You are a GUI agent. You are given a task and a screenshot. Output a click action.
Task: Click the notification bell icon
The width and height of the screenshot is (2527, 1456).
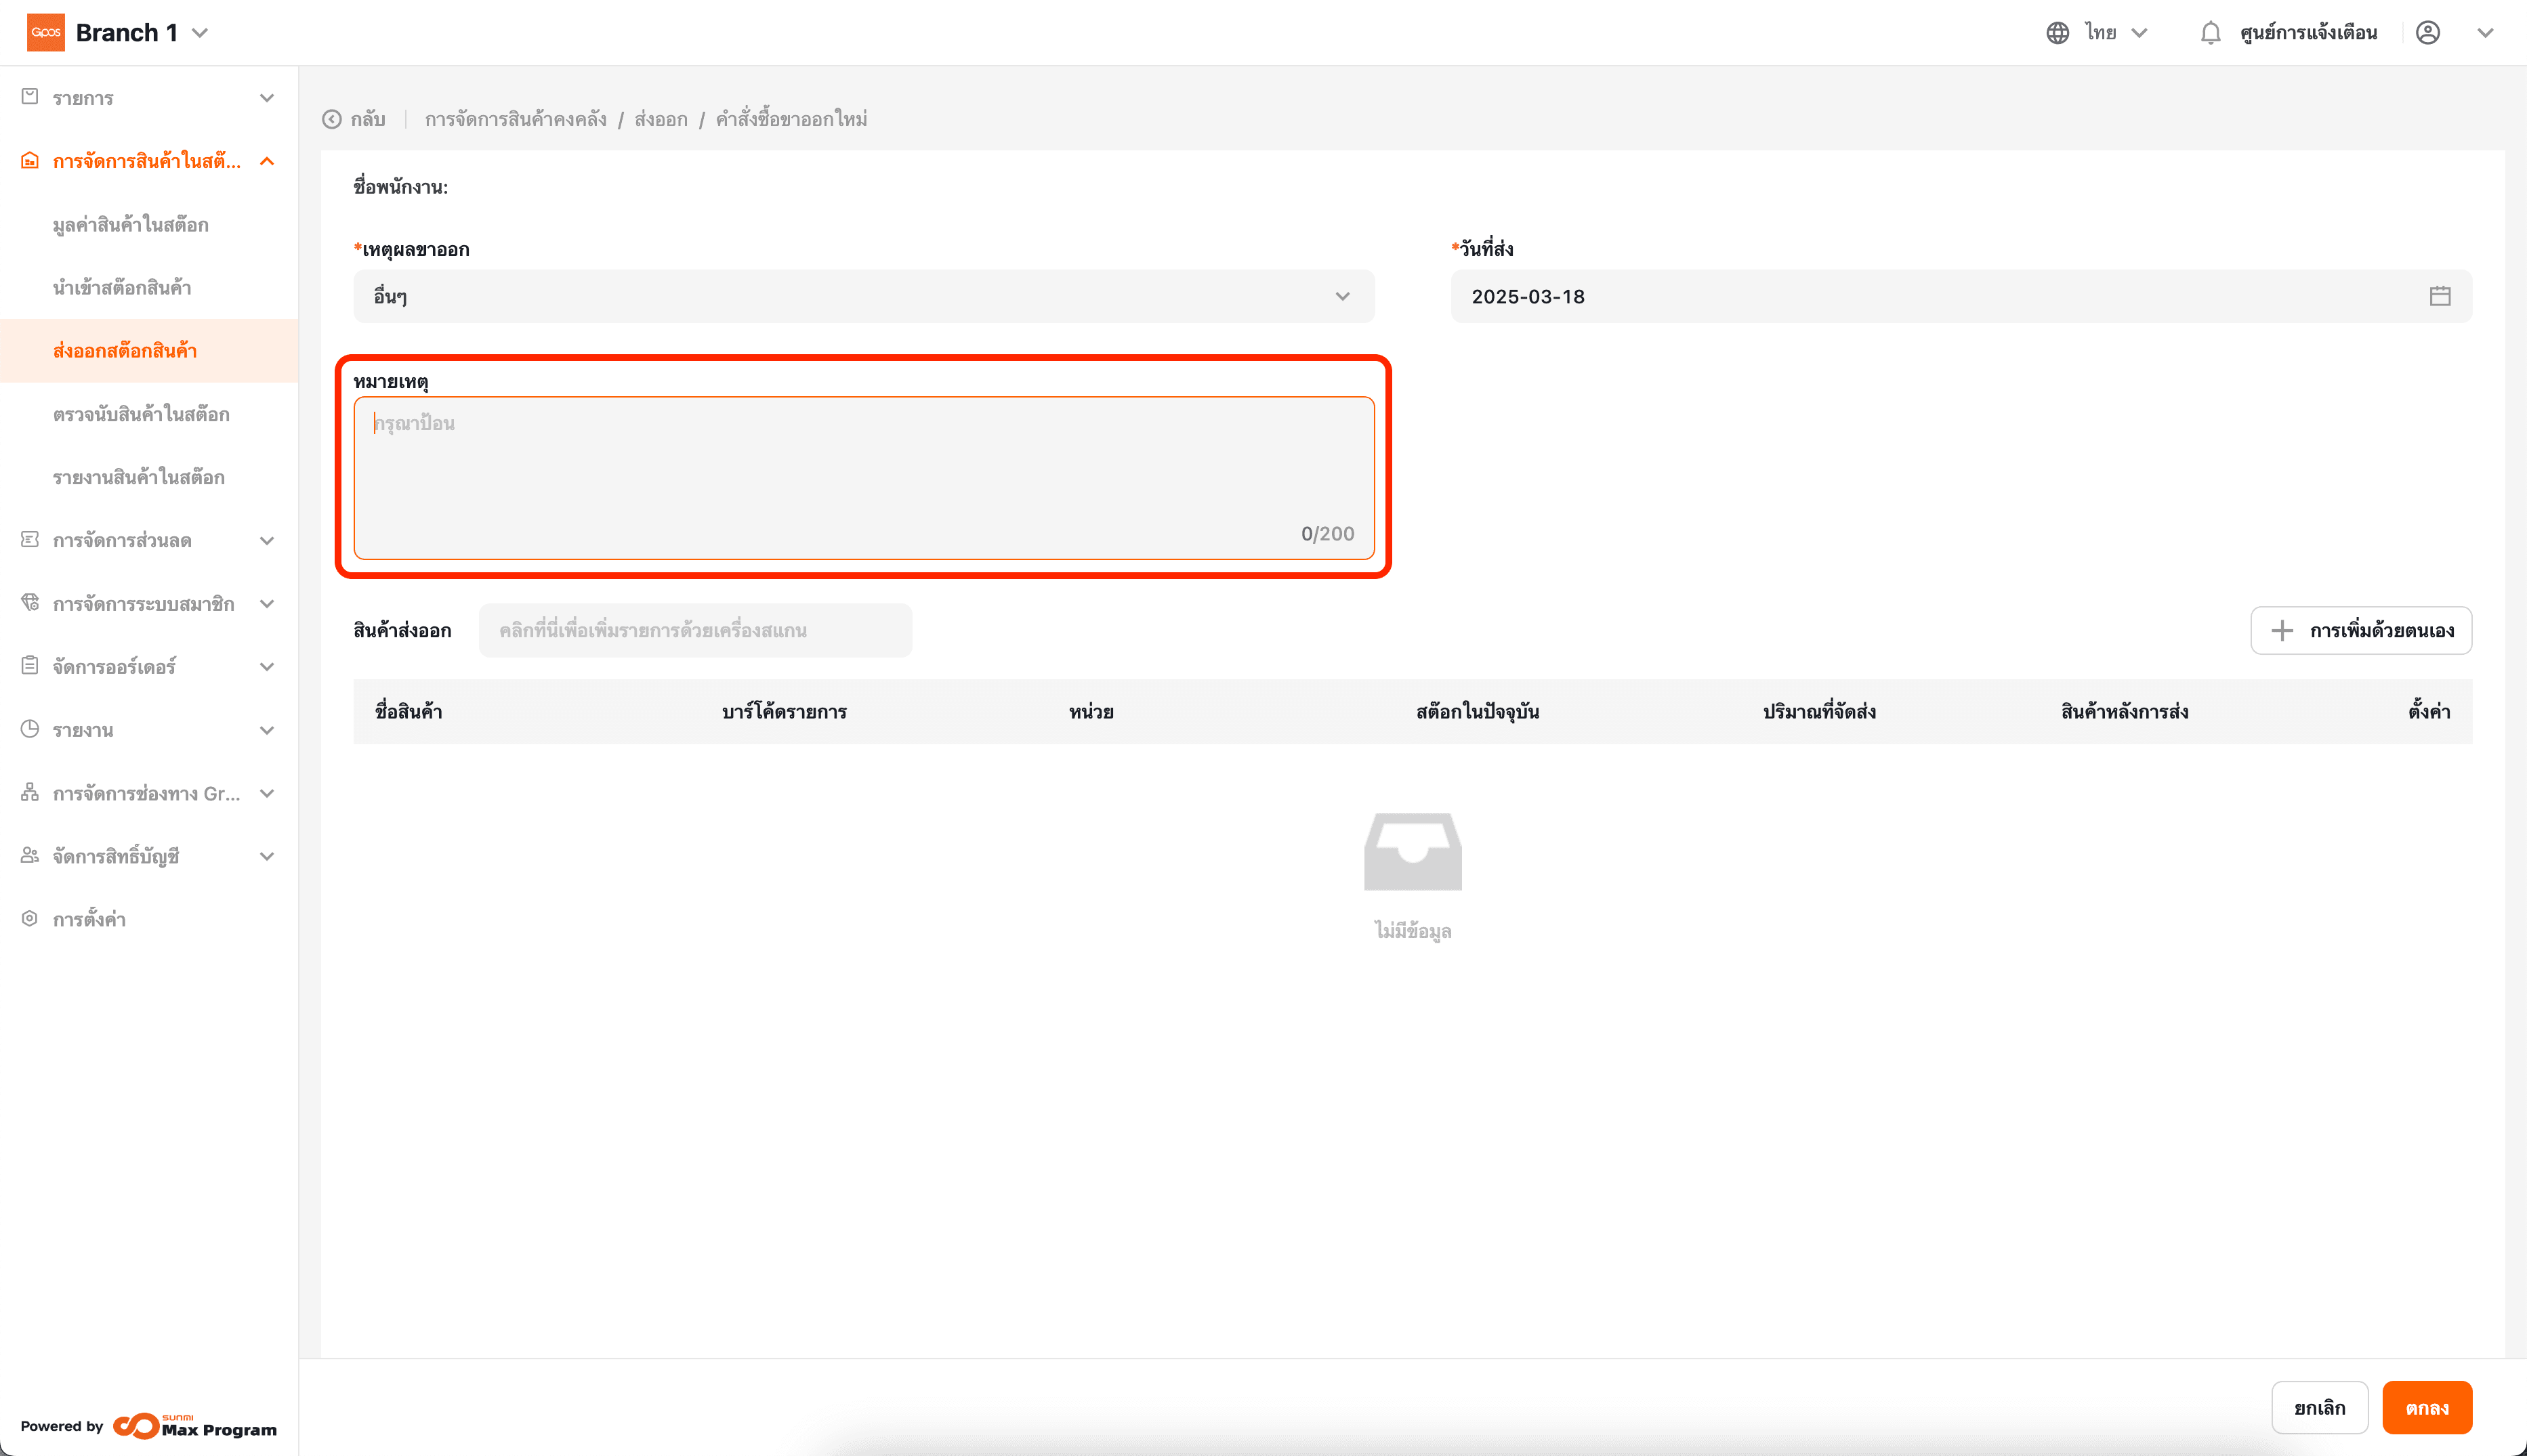tap(2210, 33)
